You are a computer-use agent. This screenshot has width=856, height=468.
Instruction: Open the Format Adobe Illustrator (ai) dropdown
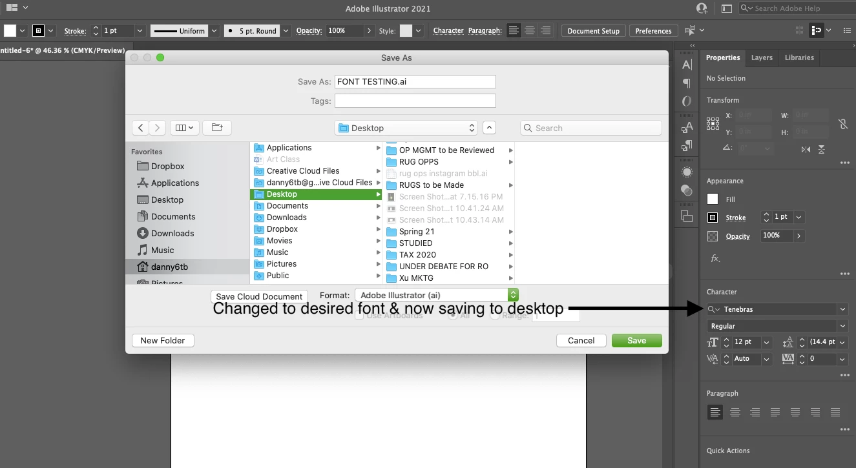click(x=437, y=295)
